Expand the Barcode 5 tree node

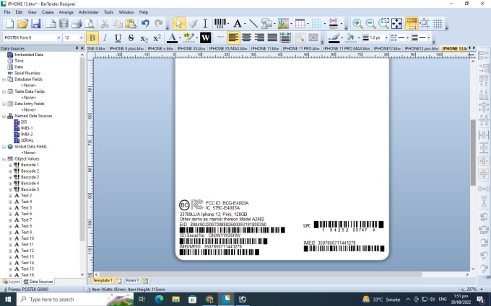pos(10,189)
